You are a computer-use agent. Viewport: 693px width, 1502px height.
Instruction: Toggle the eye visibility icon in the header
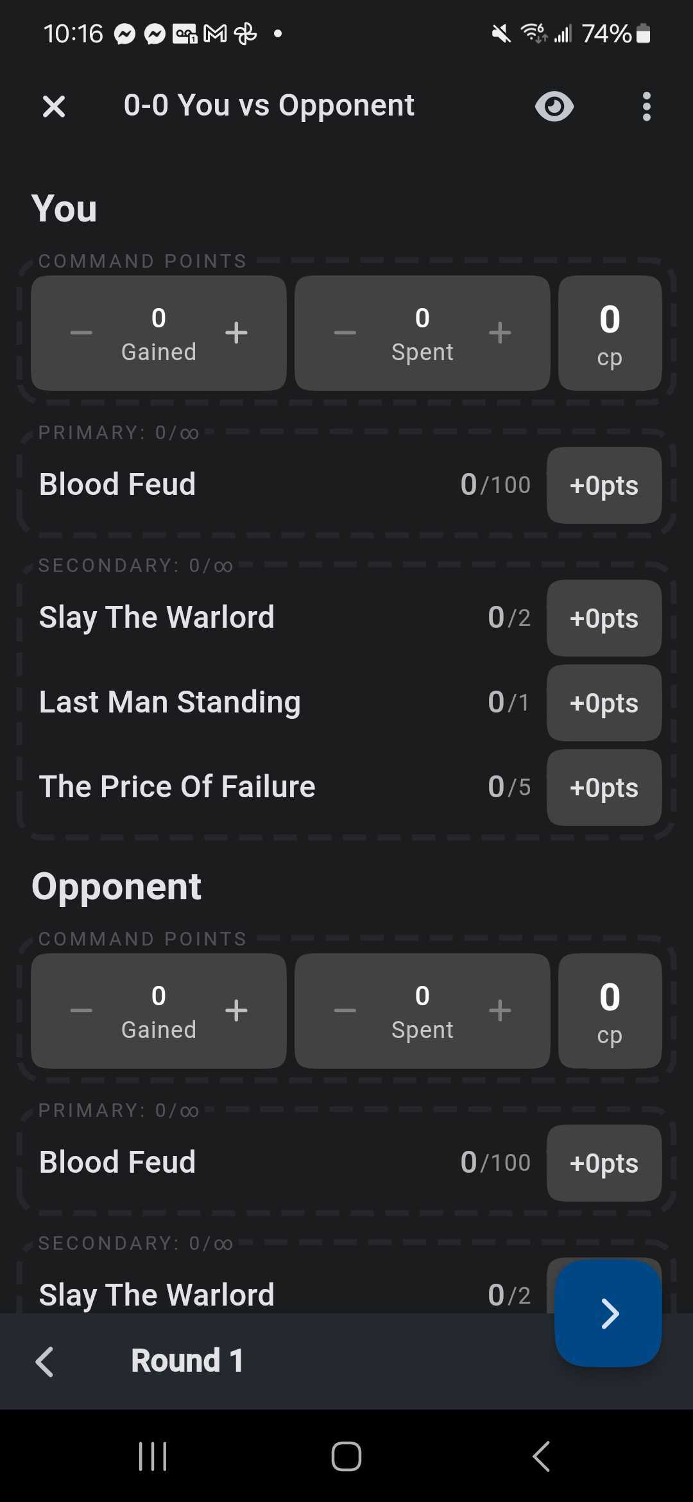click(x=554, y=107)
